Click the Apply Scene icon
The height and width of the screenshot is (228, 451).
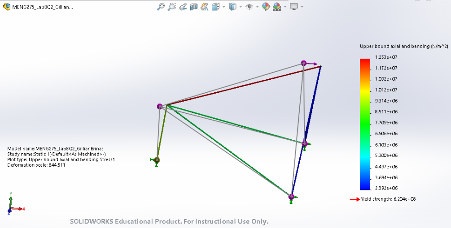tap(277, 7)
